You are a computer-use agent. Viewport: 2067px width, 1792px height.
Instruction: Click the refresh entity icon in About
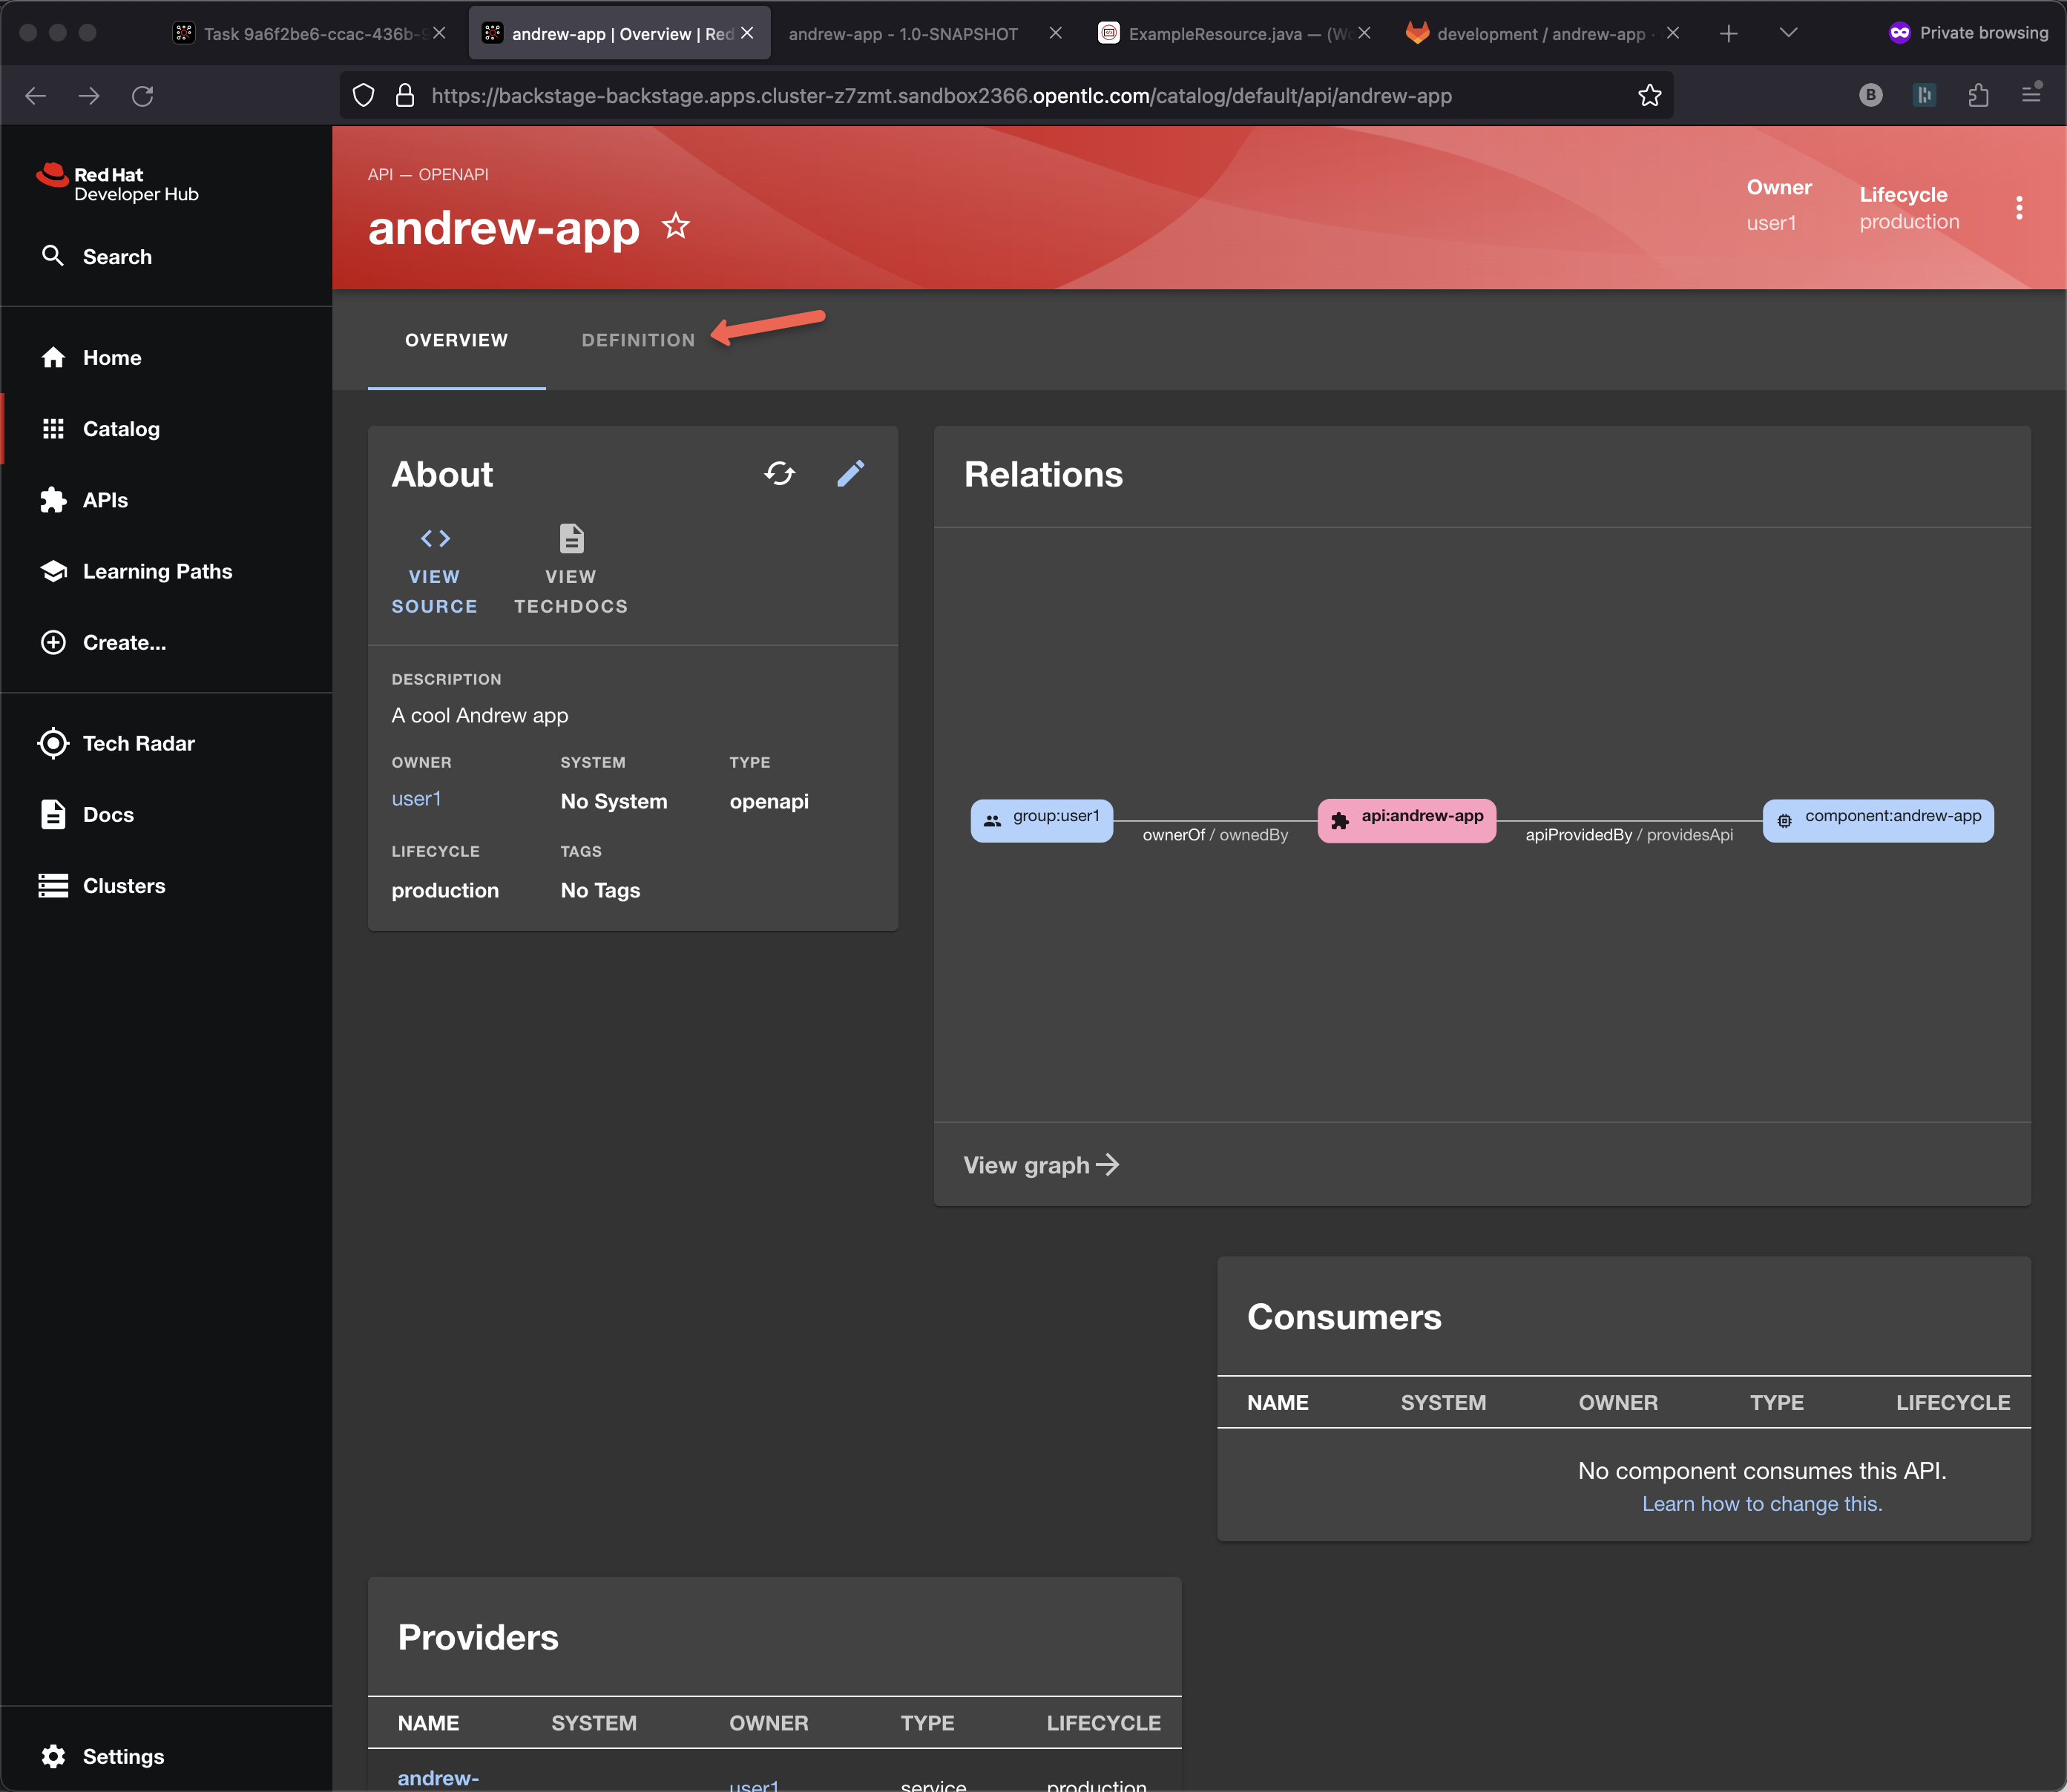coord(779,473)
